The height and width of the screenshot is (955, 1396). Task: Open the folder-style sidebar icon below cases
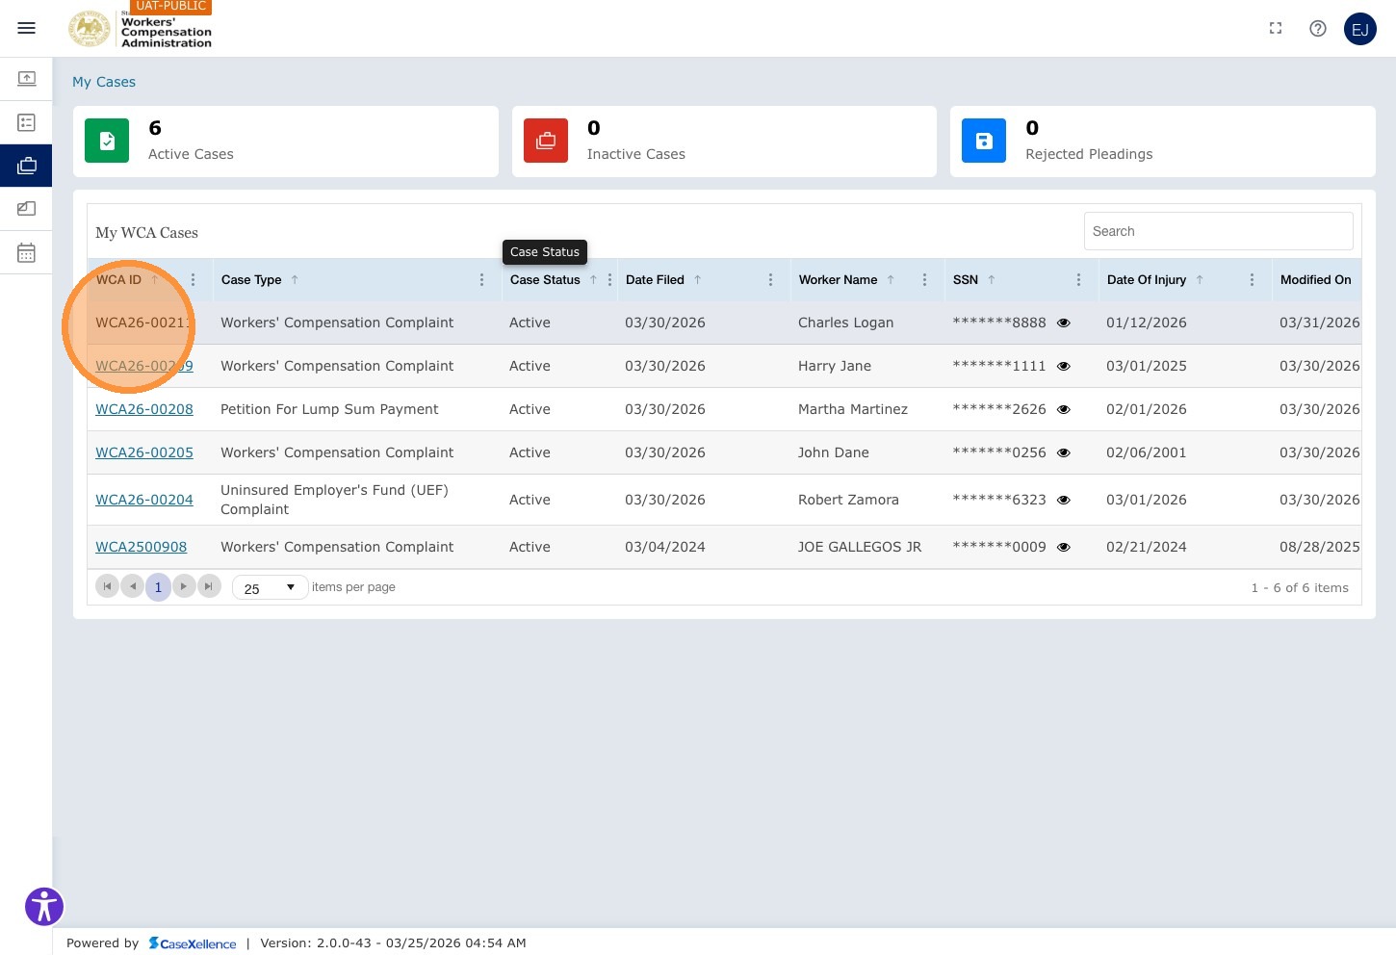(26, 209)
